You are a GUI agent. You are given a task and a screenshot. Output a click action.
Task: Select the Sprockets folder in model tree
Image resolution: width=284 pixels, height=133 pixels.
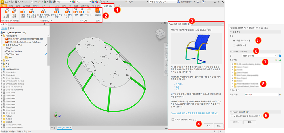tap(7, 122)
